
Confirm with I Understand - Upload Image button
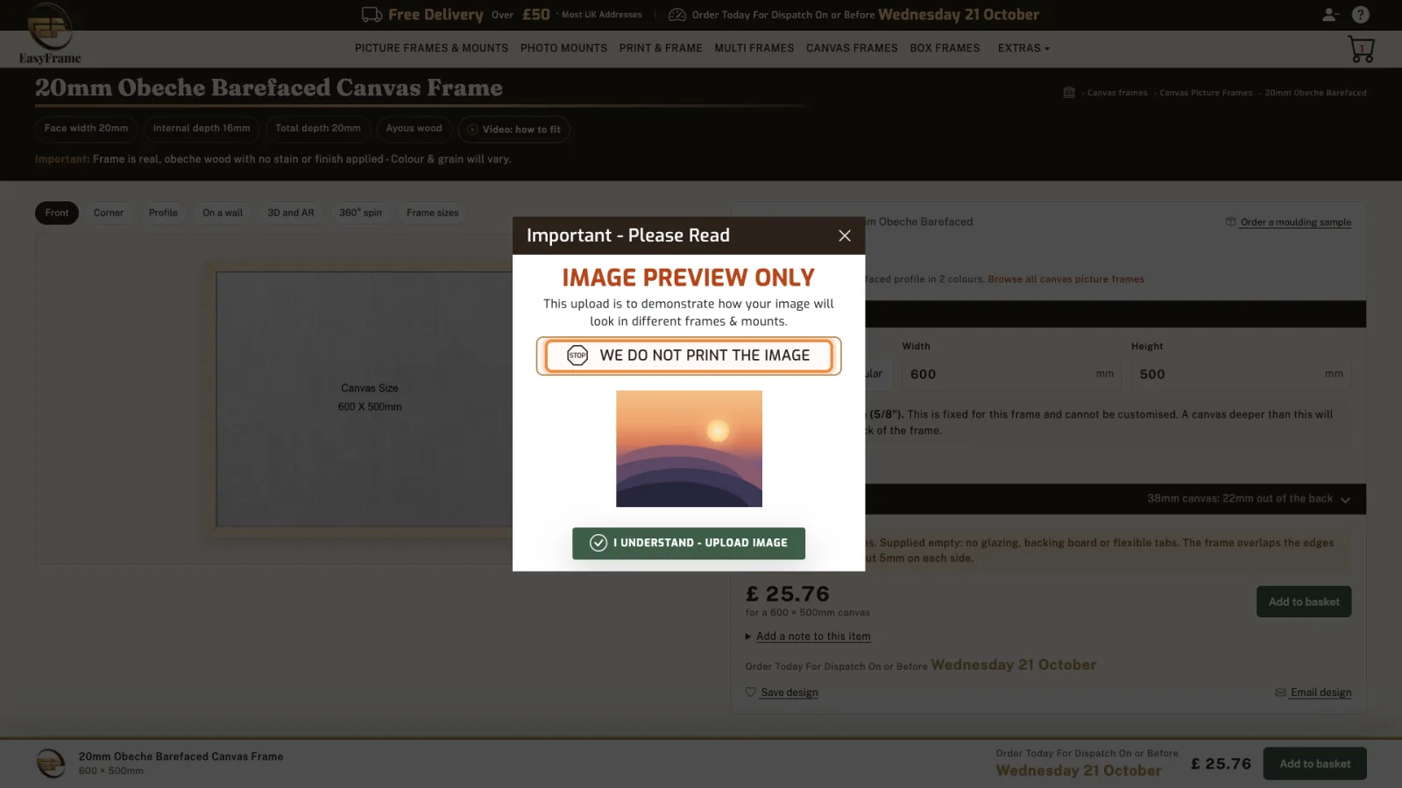click(x=689, y=543)
